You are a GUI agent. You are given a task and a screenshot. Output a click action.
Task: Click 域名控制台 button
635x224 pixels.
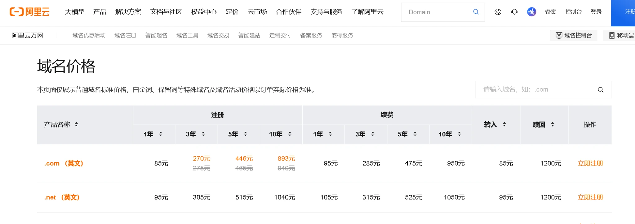point(574,36)
